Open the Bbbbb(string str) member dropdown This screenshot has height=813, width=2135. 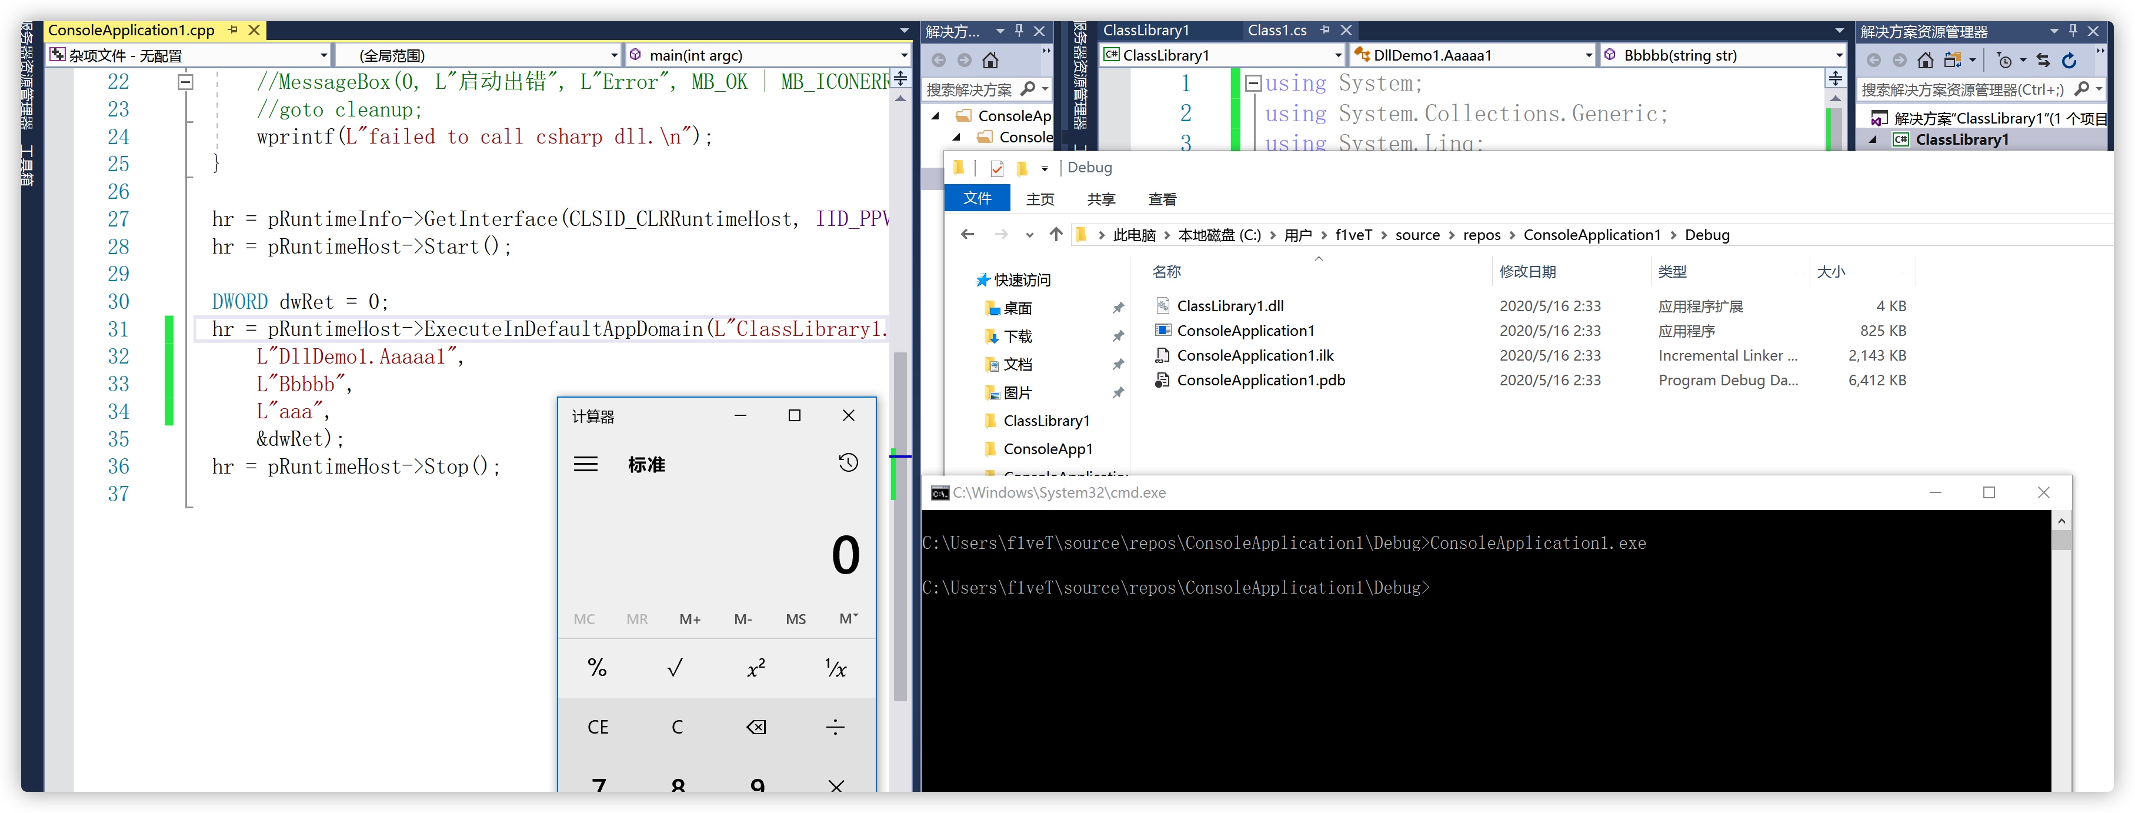(1724, 55)
